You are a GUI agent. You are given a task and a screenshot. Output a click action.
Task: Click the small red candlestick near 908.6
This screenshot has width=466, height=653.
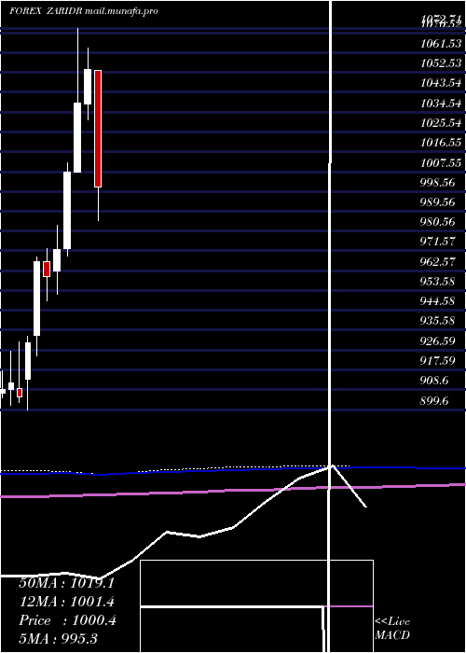20,393
